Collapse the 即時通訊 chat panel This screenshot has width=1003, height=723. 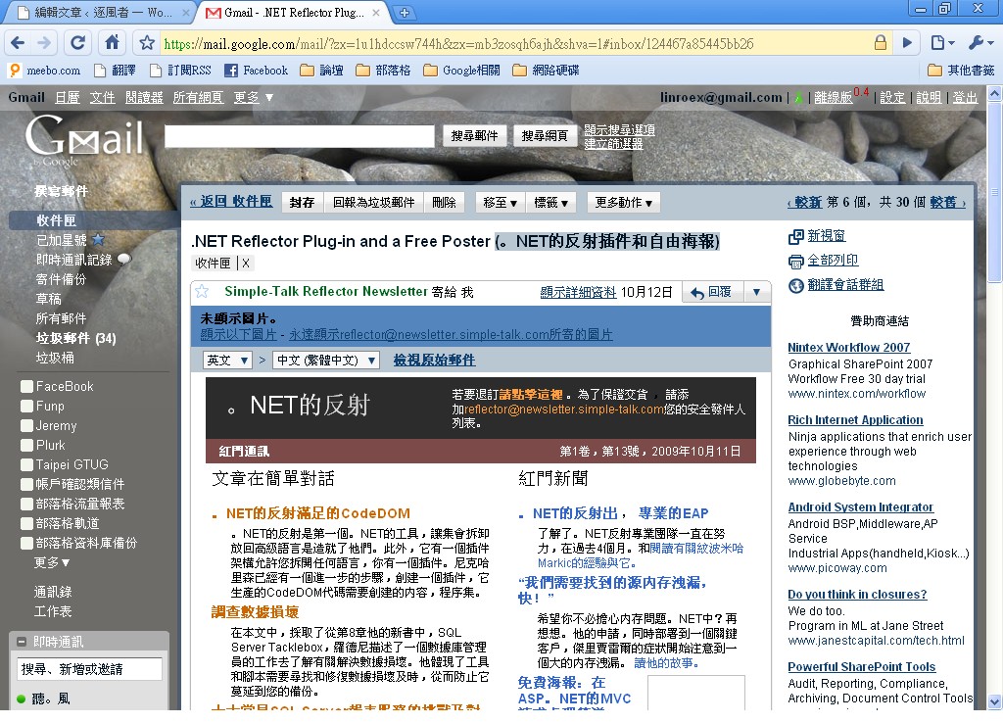(22, 641)
